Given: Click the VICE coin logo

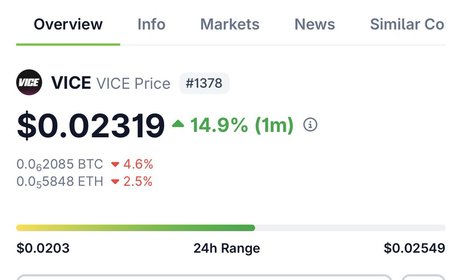Looking at the screenshot, I should [29, 83].
